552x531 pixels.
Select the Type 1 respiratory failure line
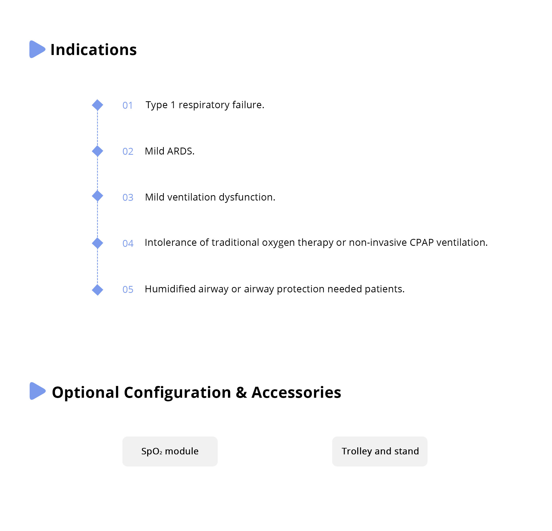click(205, 105)
